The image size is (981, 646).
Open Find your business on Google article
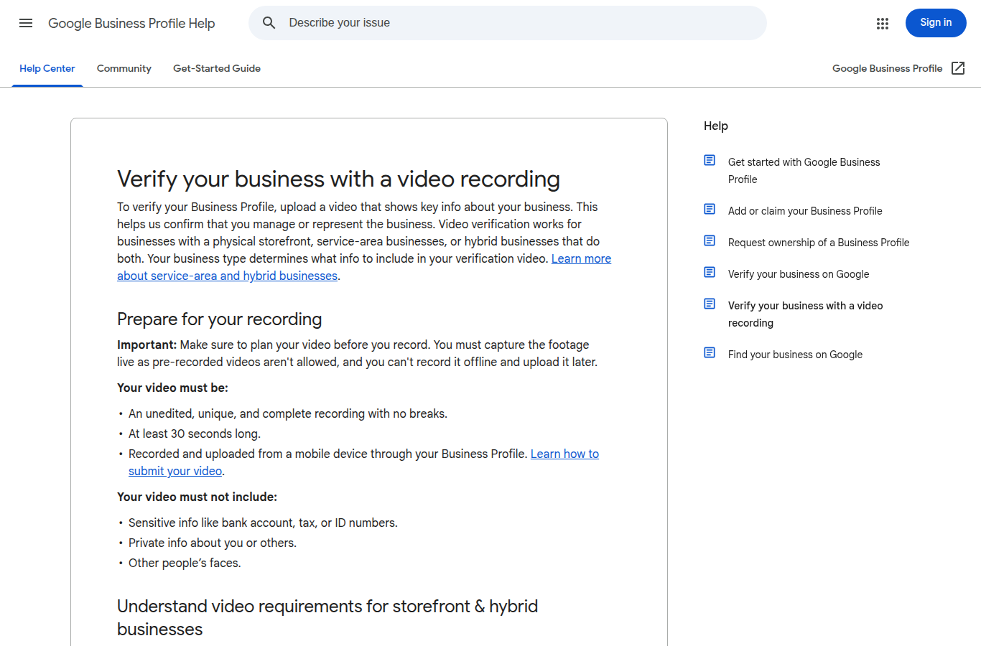(795, 355)
